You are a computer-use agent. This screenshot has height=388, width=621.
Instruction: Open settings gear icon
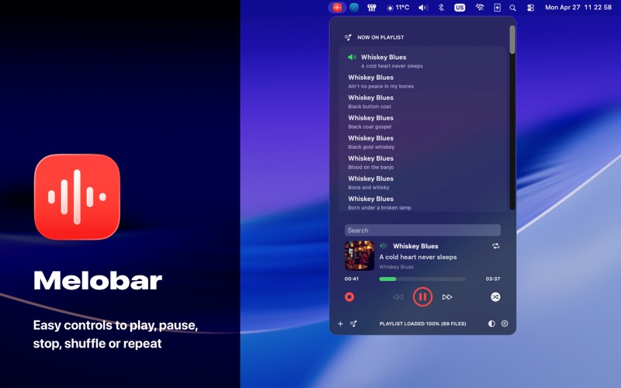coord(505,324)
